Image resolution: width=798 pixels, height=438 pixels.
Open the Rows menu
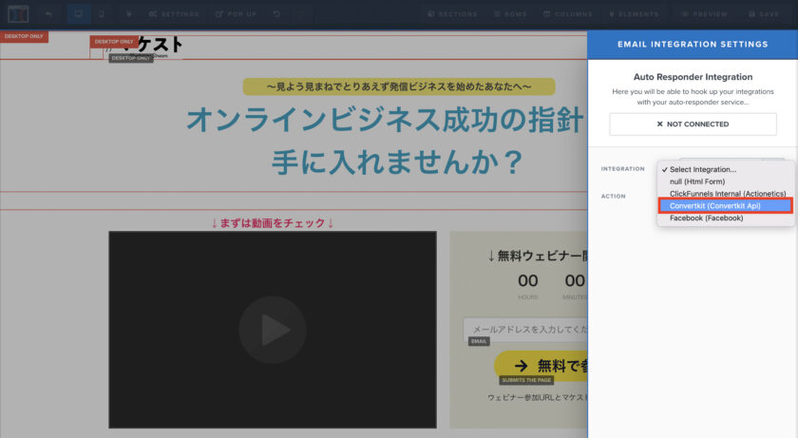tap(510, 14)
